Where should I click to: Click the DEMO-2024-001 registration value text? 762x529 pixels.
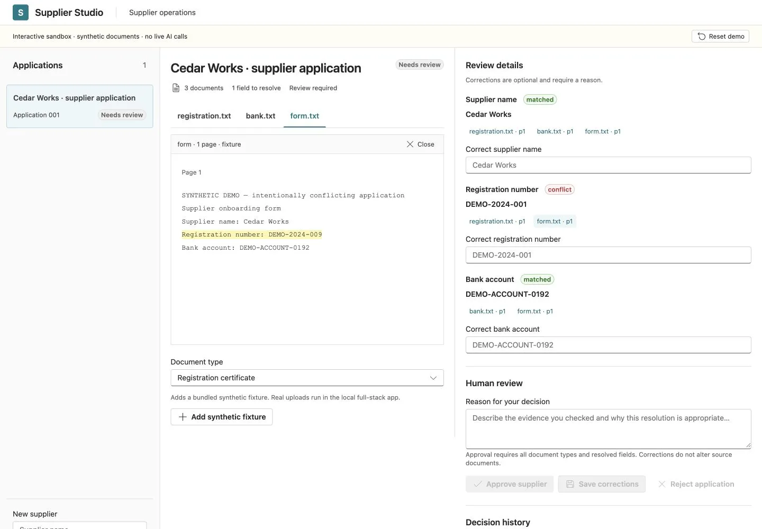click(496, 204)
